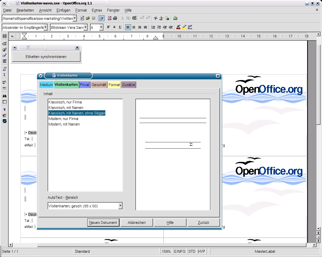This screenshot has width=322, height=257.
Task: Open the font size dropdown
Action: tap(101, 27)
